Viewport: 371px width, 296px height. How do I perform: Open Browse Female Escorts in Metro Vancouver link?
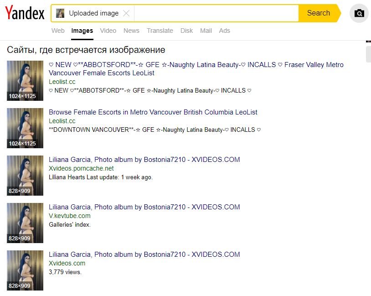coord(153,112)
